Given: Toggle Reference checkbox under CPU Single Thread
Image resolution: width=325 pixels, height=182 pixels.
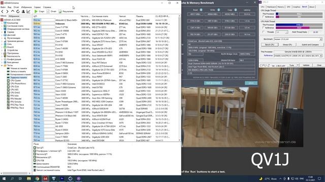Looking at the screenshot, I should (264, 17).
